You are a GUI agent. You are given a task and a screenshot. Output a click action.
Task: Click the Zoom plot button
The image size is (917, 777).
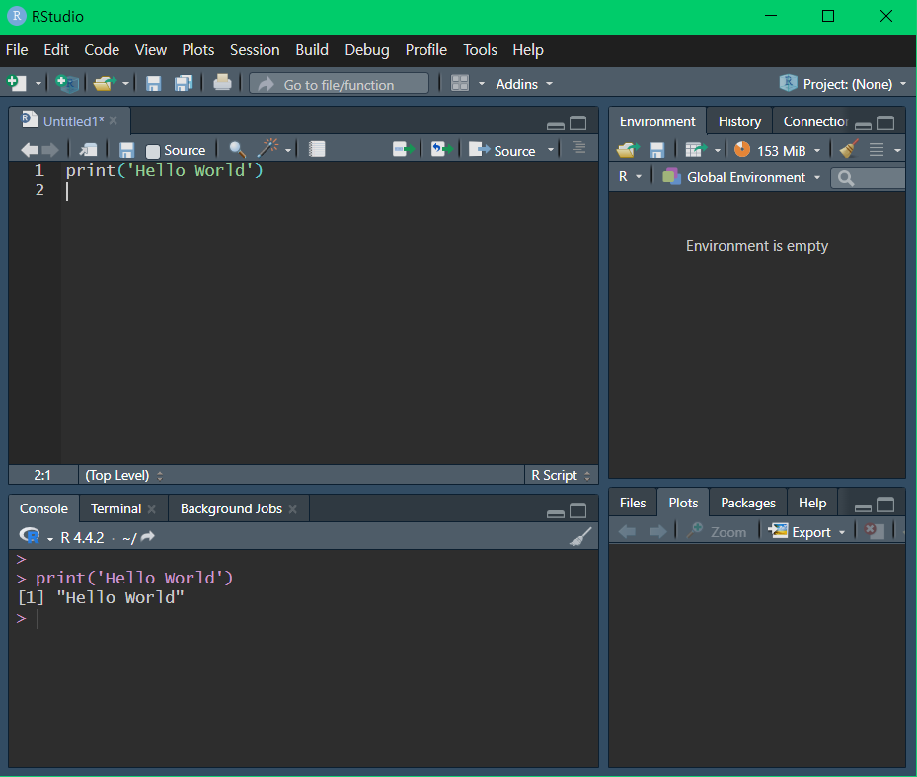tap(717, 532)
